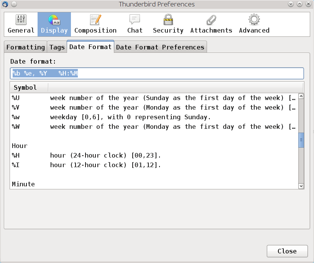Click the Chat preferences icon
Viewport: 314px width, 263px height.
(x=135, y=24)
